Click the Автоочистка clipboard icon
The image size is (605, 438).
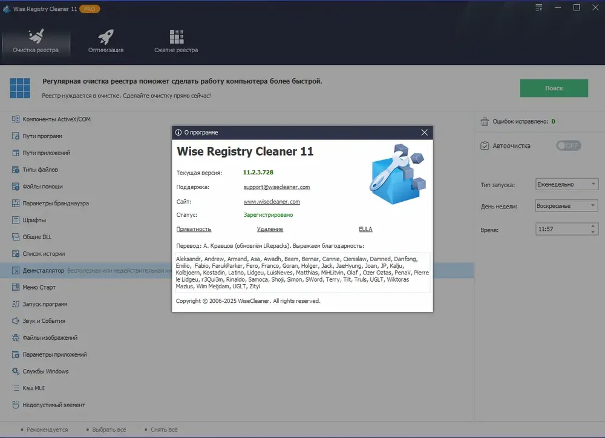(485, 145)
